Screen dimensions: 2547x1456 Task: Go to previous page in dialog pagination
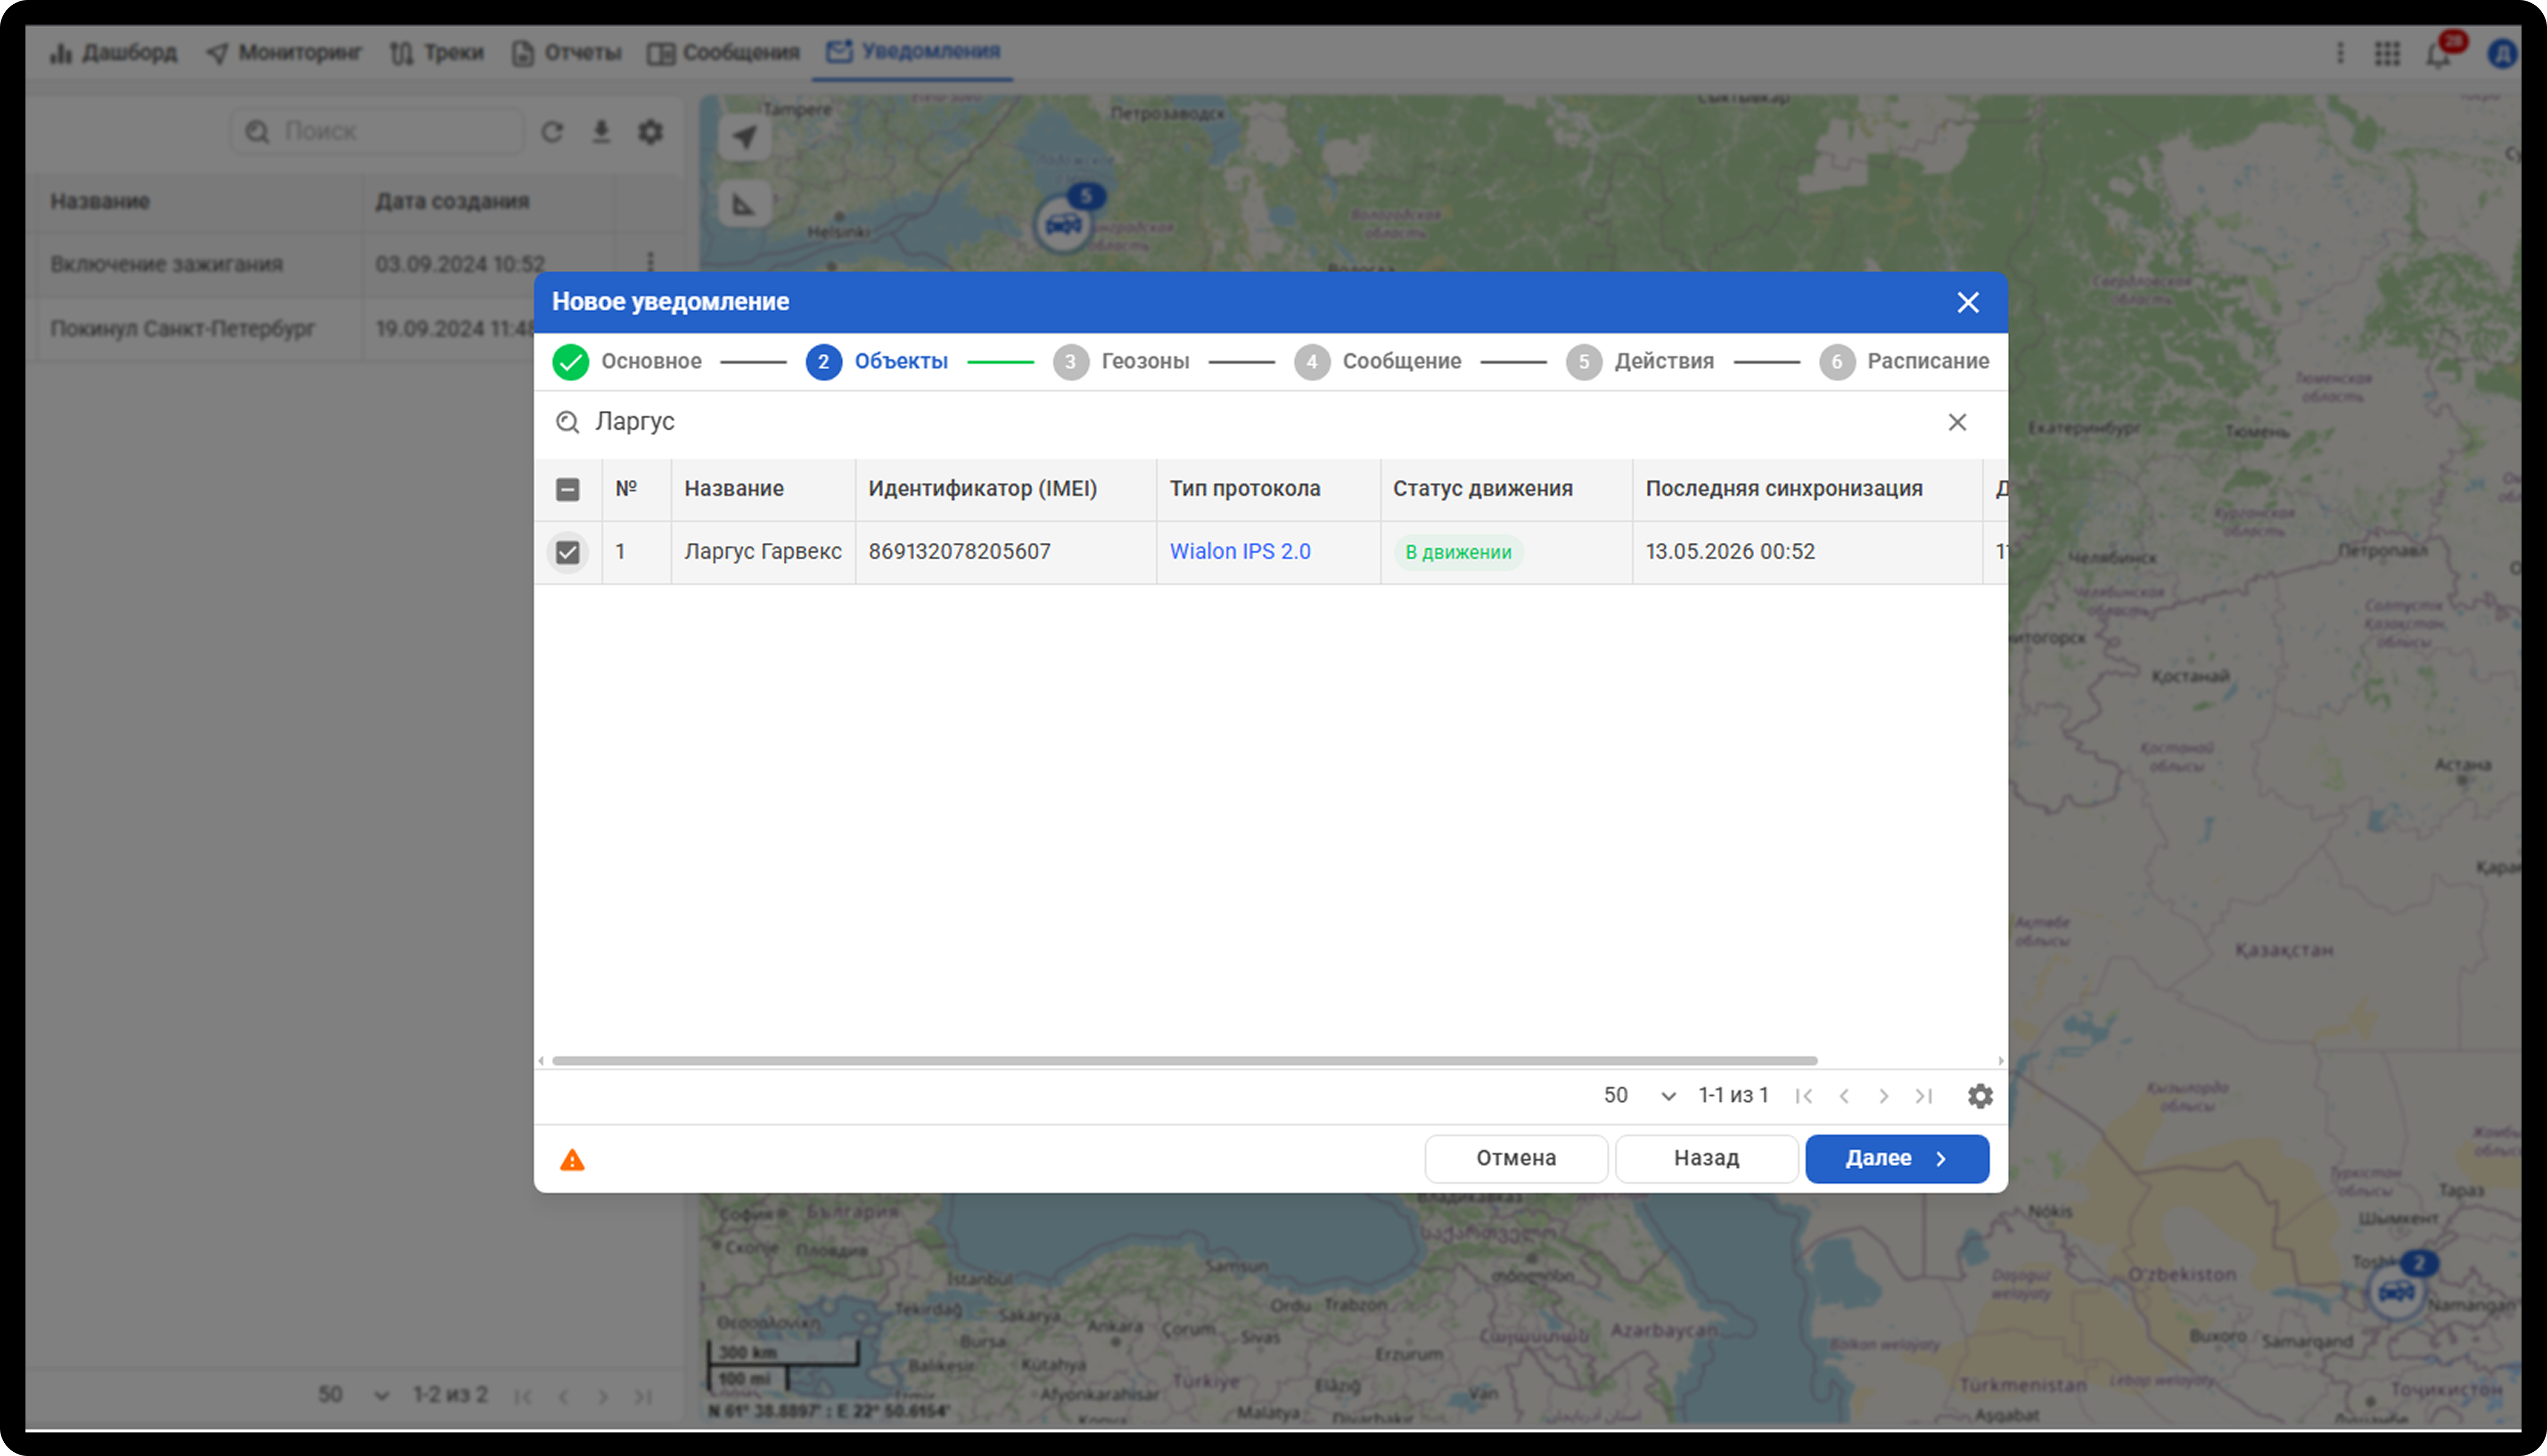coord(1844,1096)
